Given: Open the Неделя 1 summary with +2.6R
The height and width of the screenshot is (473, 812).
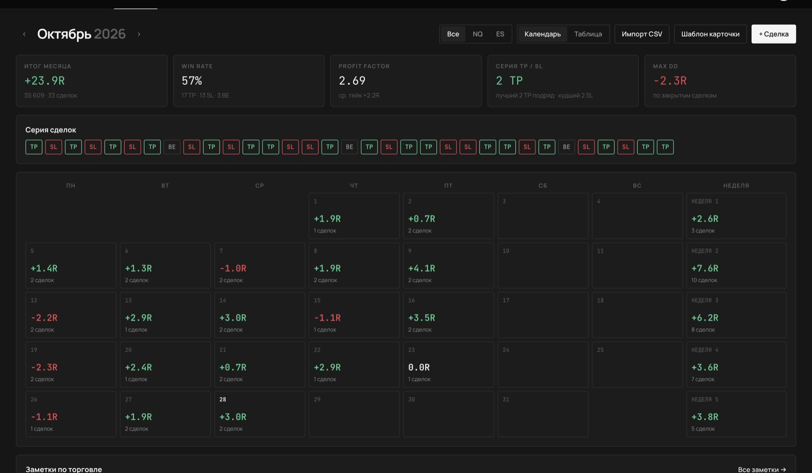Looking at the screenshot, I should click(736, 216).
